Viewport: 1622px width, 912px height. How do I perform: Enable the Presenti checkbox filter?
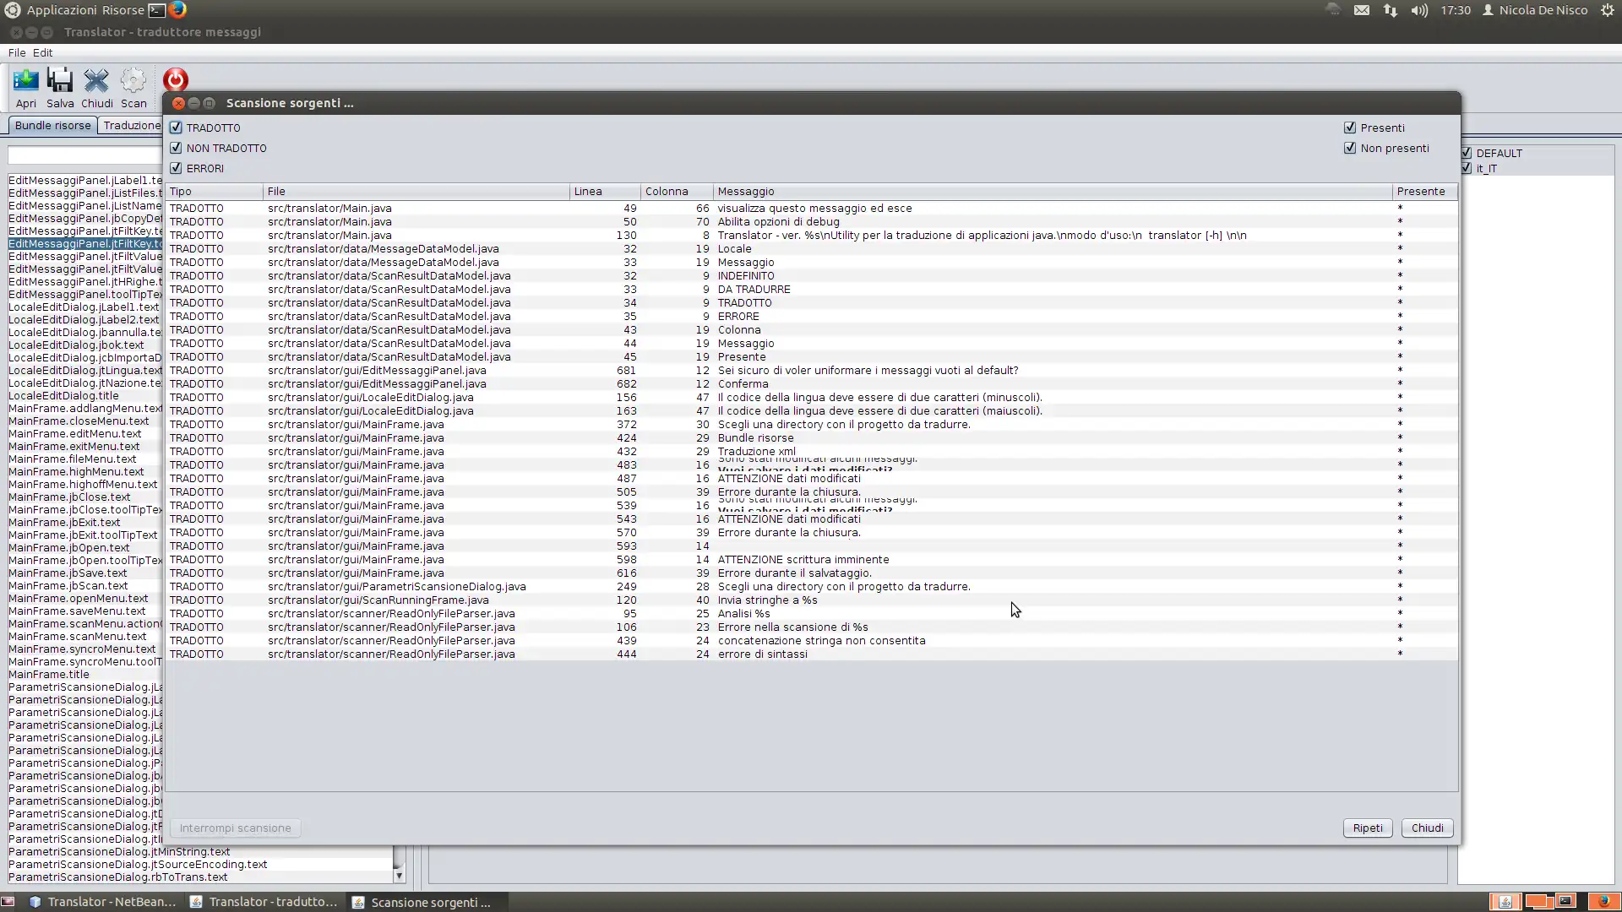click(1350, 127)
